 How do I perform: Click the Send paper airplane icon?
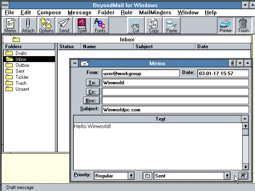coord(64,25)
